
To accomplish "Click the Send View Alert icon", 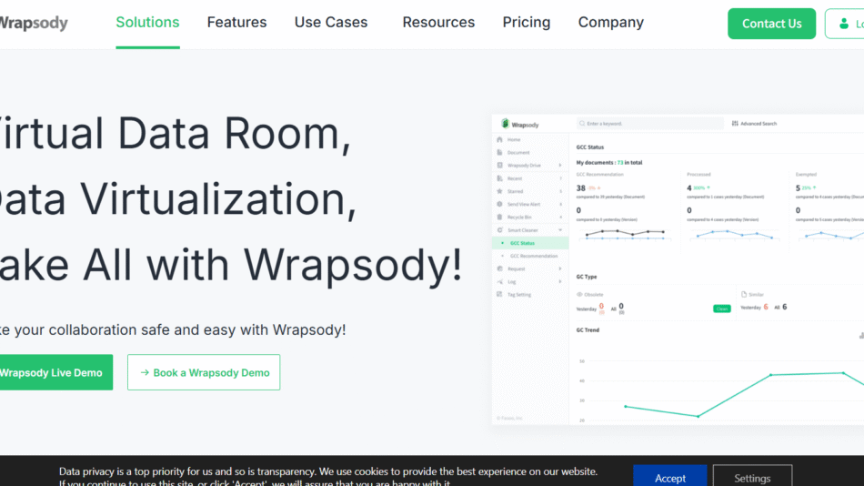I will pyautogui.click(x=500, y=204).
